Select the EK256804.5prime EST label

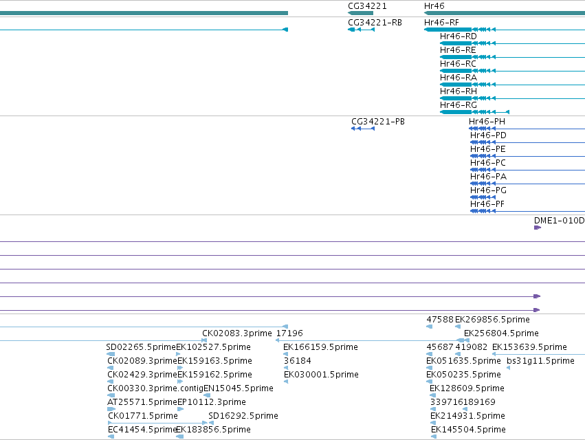pyautogui.click(x=501, y=333)
